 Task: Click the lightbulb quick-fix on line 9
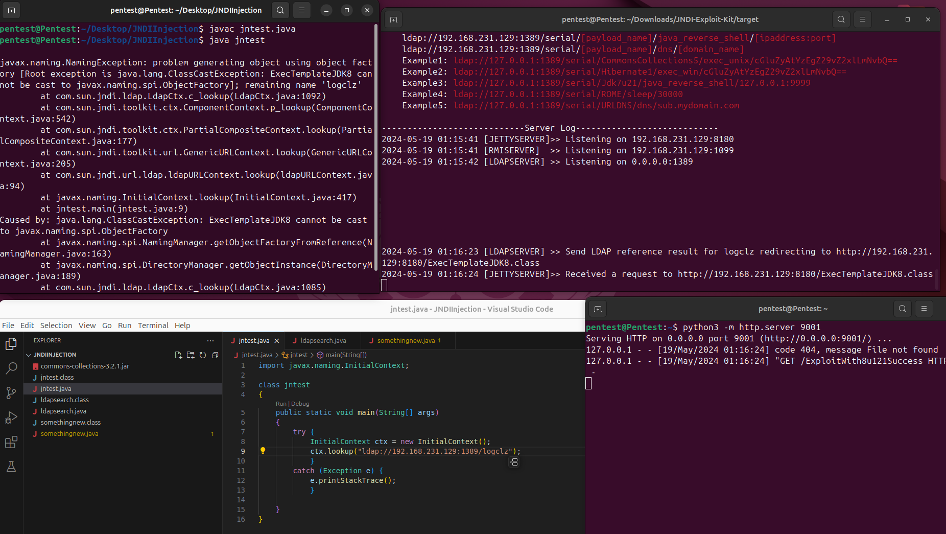(263, 451)
